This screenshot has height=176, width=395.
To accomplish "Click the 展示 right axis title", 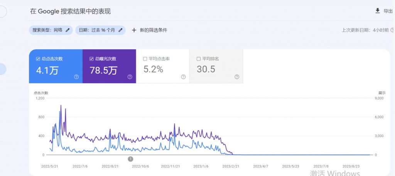I will click(382, 93).
